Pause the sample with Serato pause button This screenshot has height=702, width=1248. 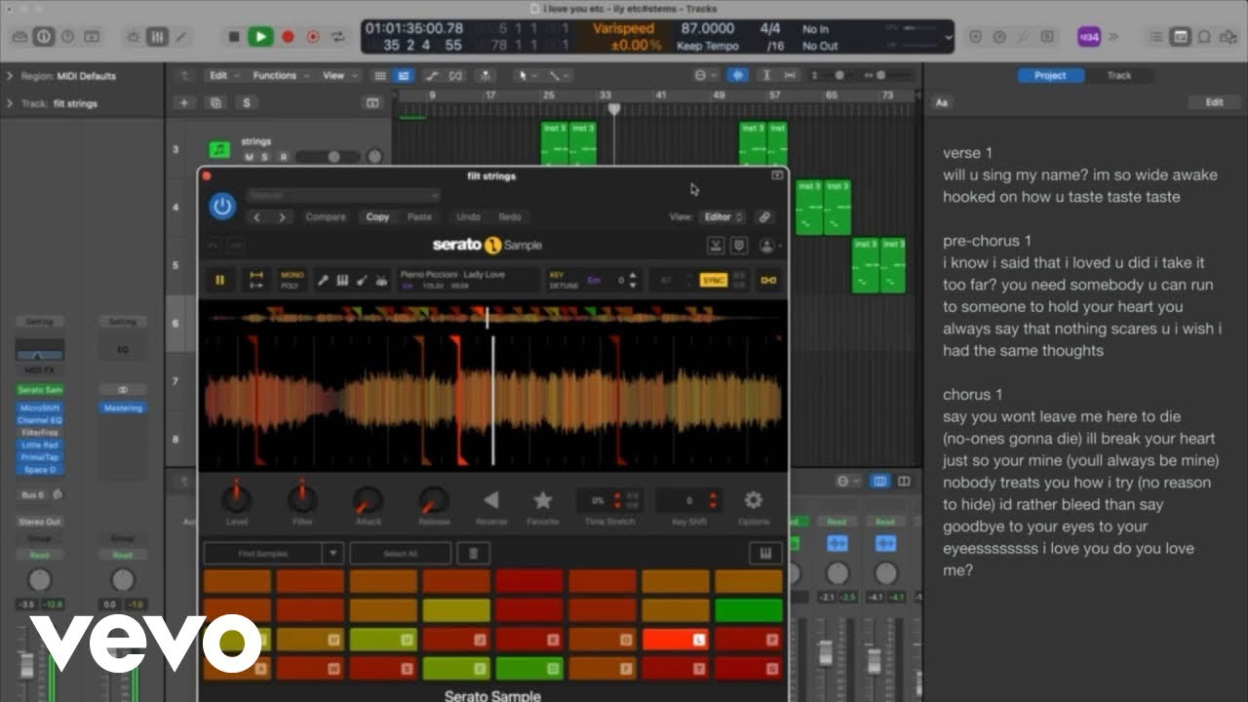point(219,280)
